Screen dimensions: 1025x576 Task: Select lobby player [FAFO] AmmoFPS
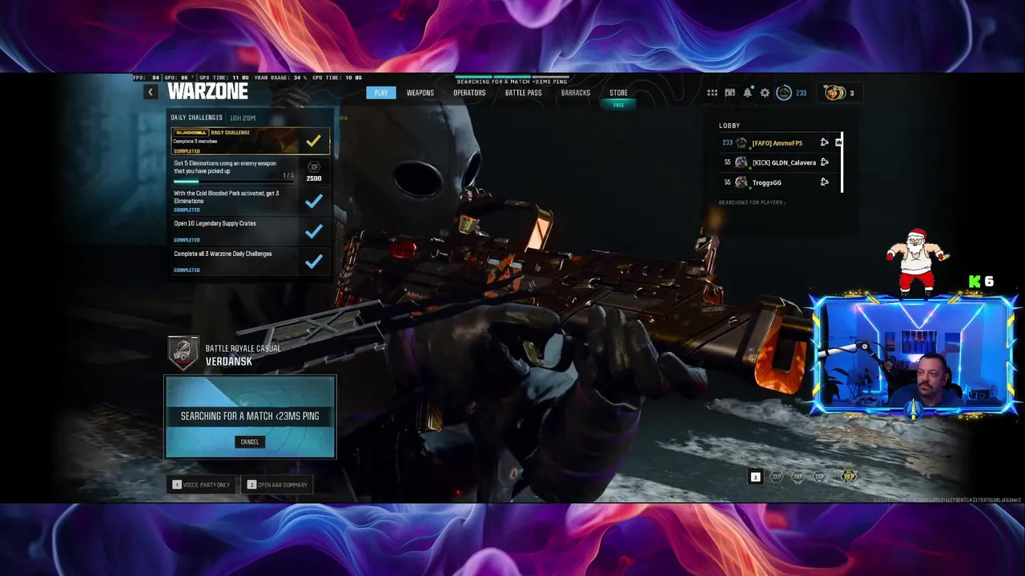coord(777,143)
